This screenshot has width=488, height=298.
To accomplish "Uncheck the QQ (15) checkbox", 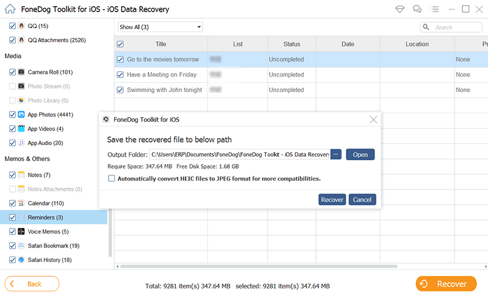I will click(x=12, y=26).
